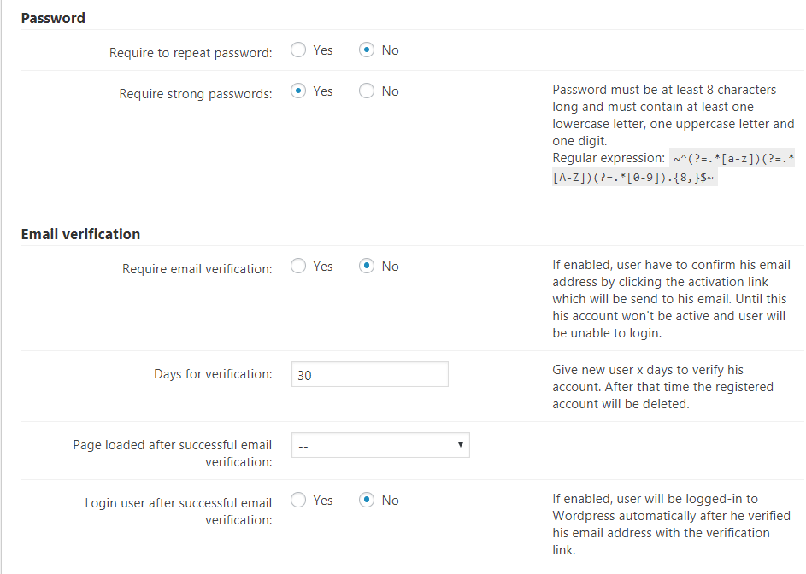The width and height of the screenshot is (806, 574).
Task: Click the Email verification section heading
Action: pyautogui.click(x=80, y=234)
